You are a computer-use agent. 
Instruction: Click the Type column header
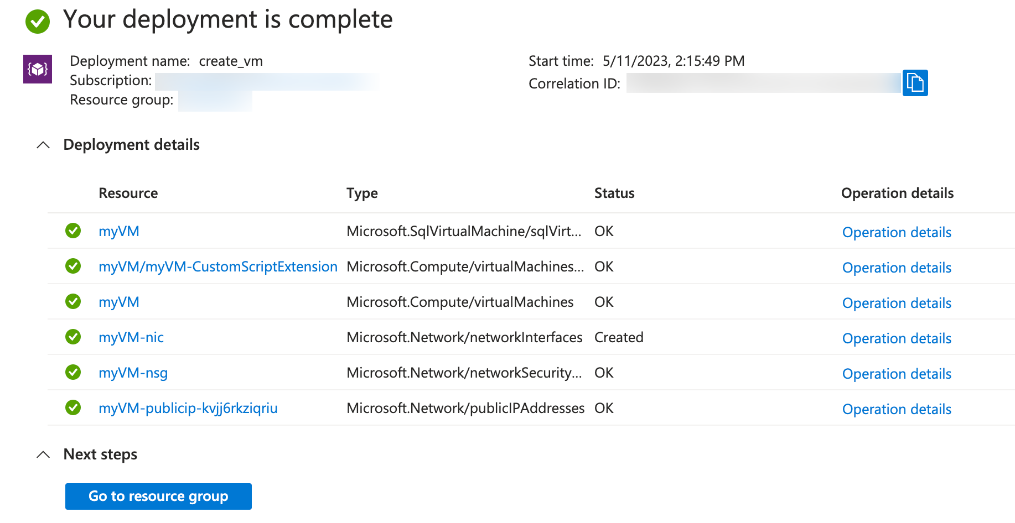click(362, 193)
